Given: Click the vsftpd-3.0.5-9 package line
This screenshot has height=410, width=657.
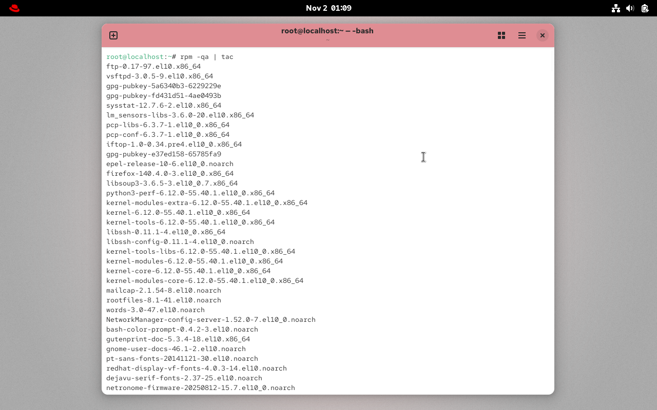Looking at the screenshot, I should click(160, 76).
